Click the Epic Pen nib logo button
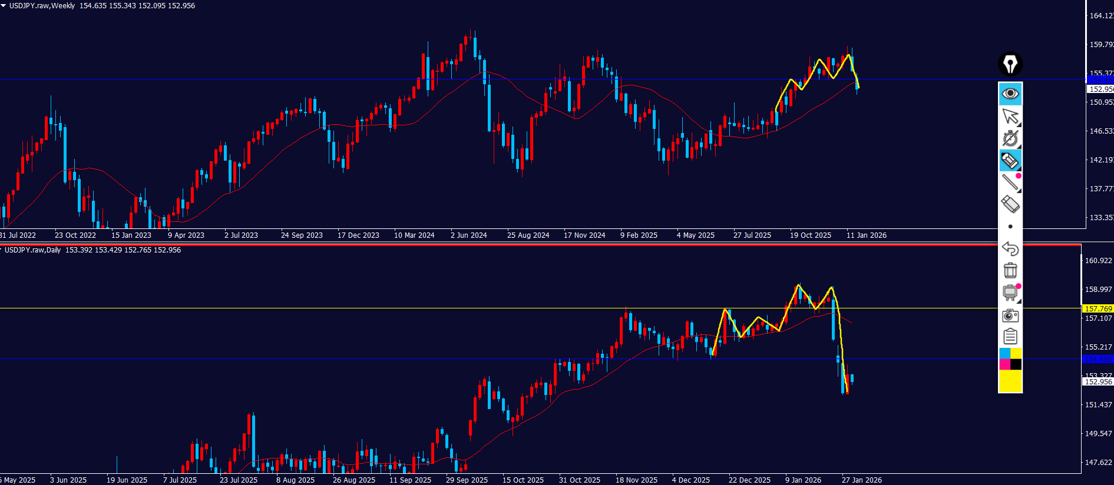This screenshot has width=1114, height=485. (x=1010, y=64)
